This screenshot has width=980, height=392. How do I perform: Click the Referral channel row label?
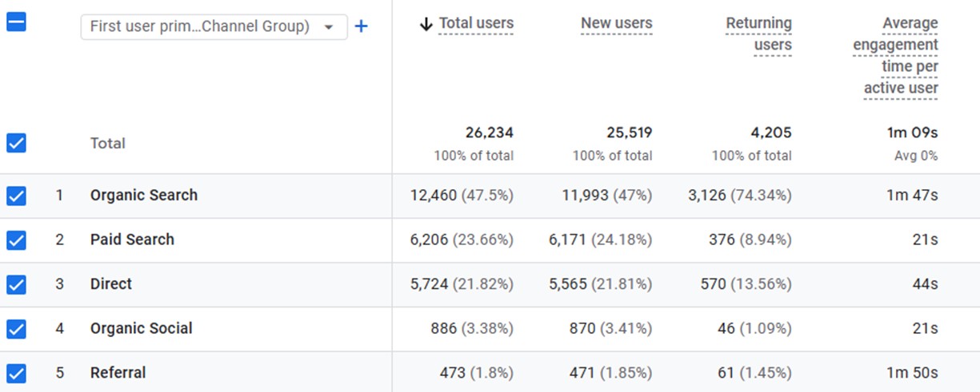tap(118, 373)
